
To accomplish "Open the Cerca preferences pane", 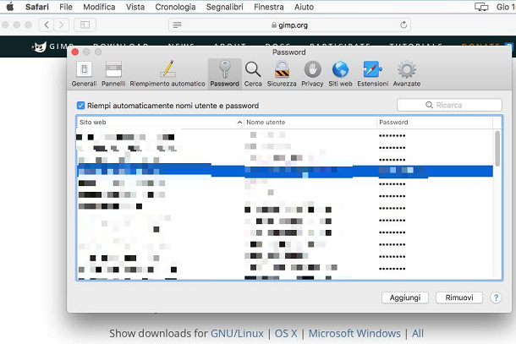I will click(x=253, y=74).
